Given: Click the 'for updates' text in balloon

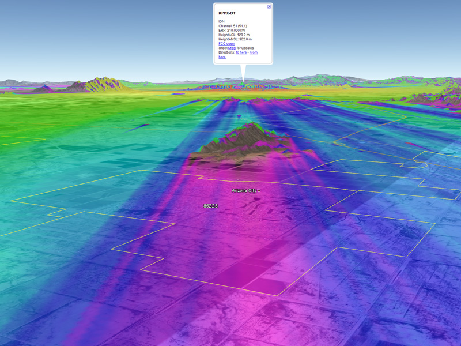Looking at the screenshot, I should pos(245,48).
